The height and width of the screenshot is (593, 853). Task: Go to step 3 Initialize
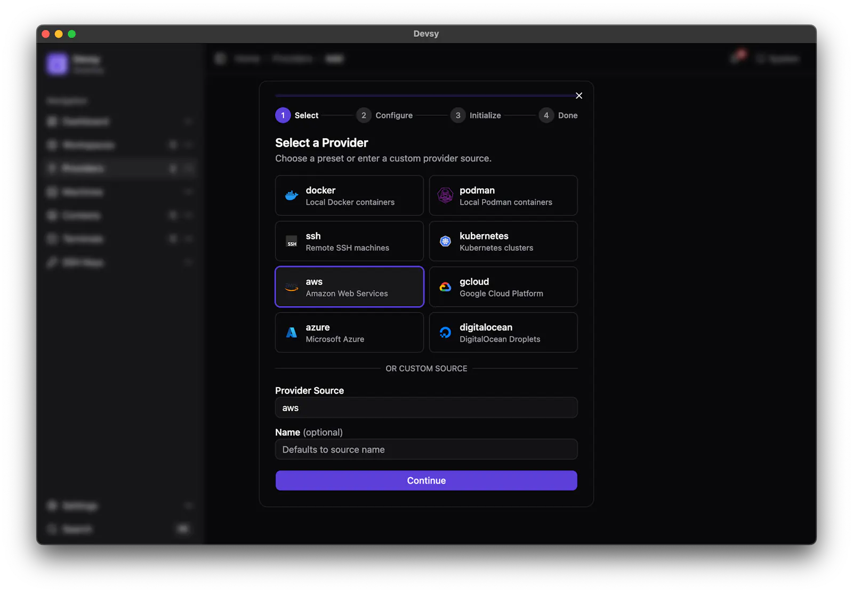(476, 115)
